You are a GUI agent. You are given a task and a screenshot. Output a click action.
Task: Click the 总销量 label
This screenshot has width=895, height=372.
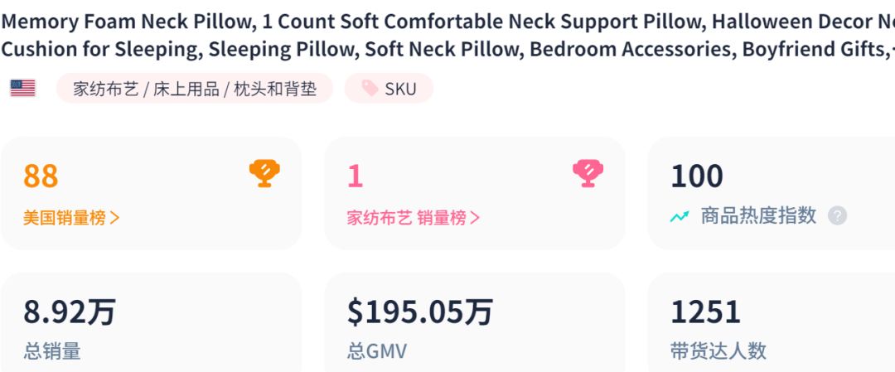pyautogui.click(x=52, y=351)
